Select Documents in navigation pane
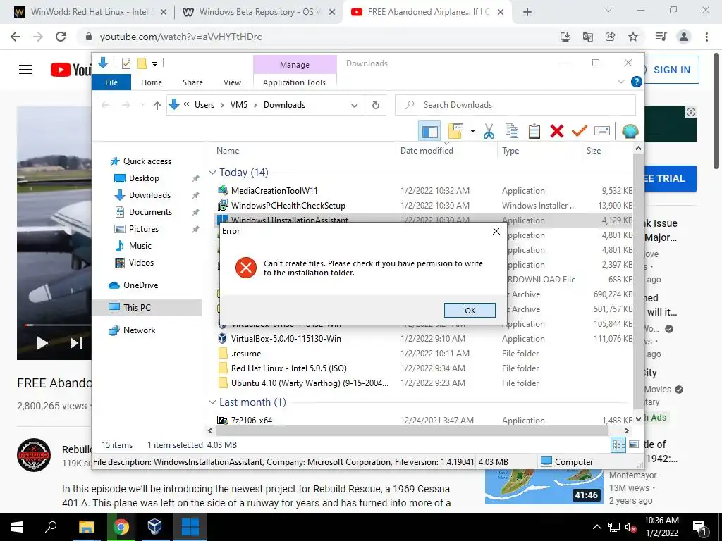722x541 pixels. [x=150, y=212]
